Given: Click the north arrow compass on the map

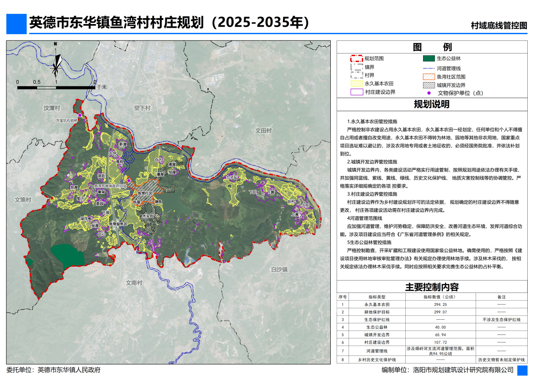Looking at the screenshot, I should click(x=56, y=62).
